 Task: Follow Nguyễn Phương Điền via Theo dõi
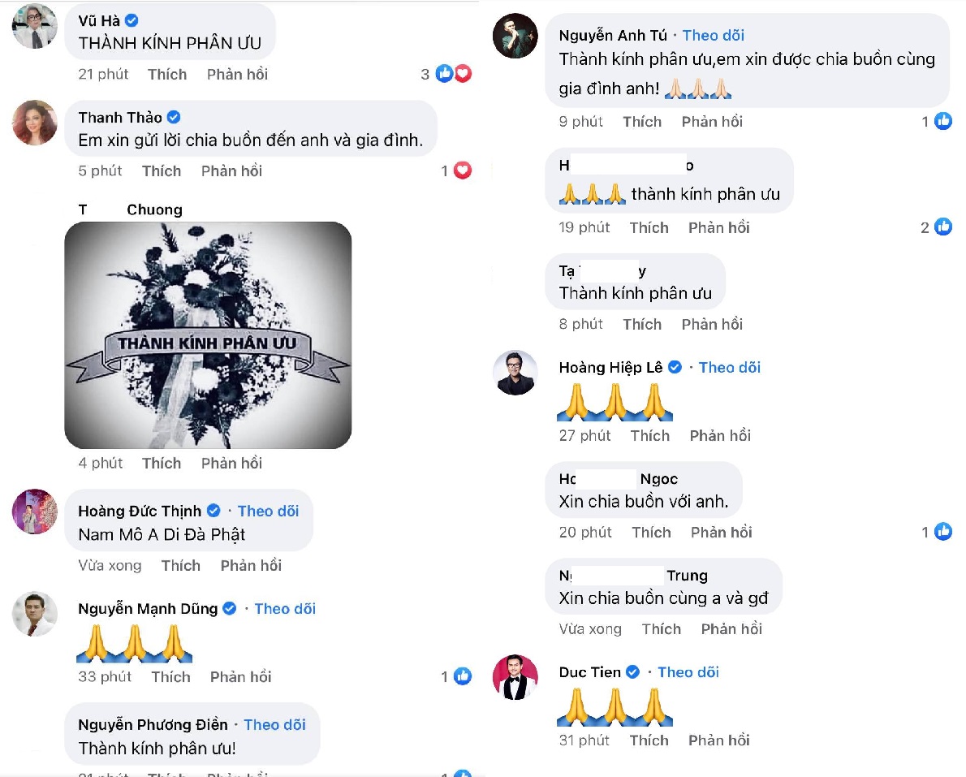pyautogui.click(x=274, y=724)
